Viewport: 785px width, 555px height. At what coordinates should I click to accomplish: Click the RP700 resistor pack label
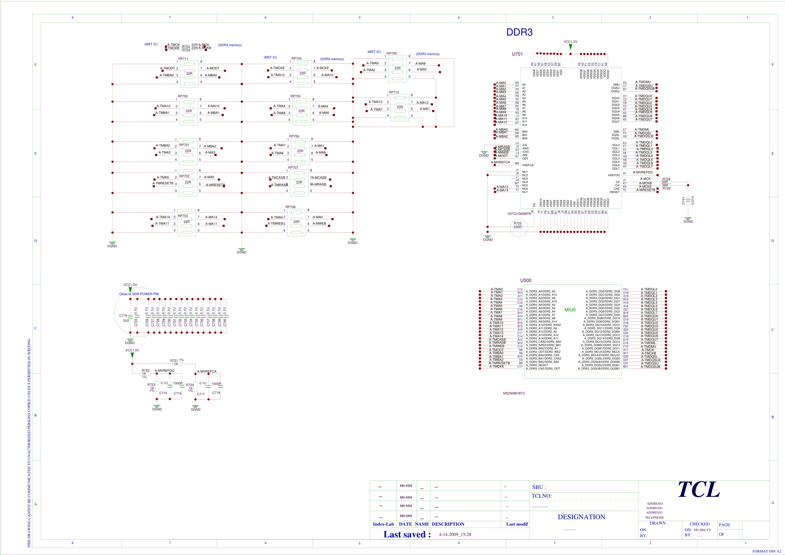[182, 97]
